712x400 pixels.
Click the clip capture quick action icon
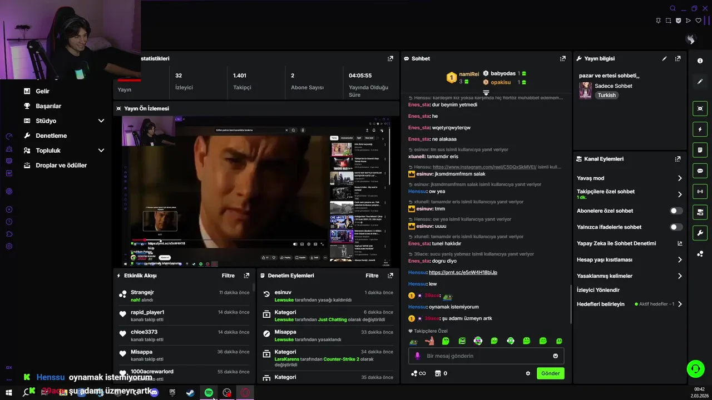(x=700, y=108)
